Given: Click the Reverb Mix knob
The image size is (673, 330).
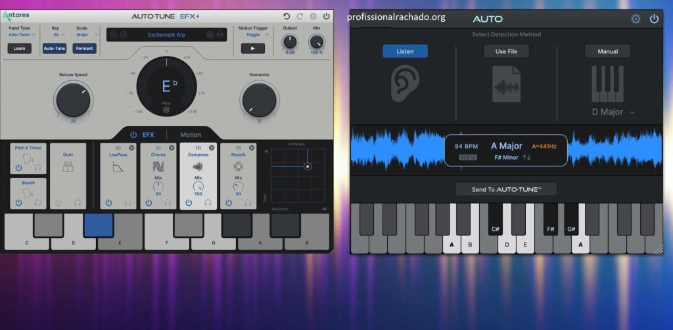Looking at the screenshot, I should tap(238, 186).
